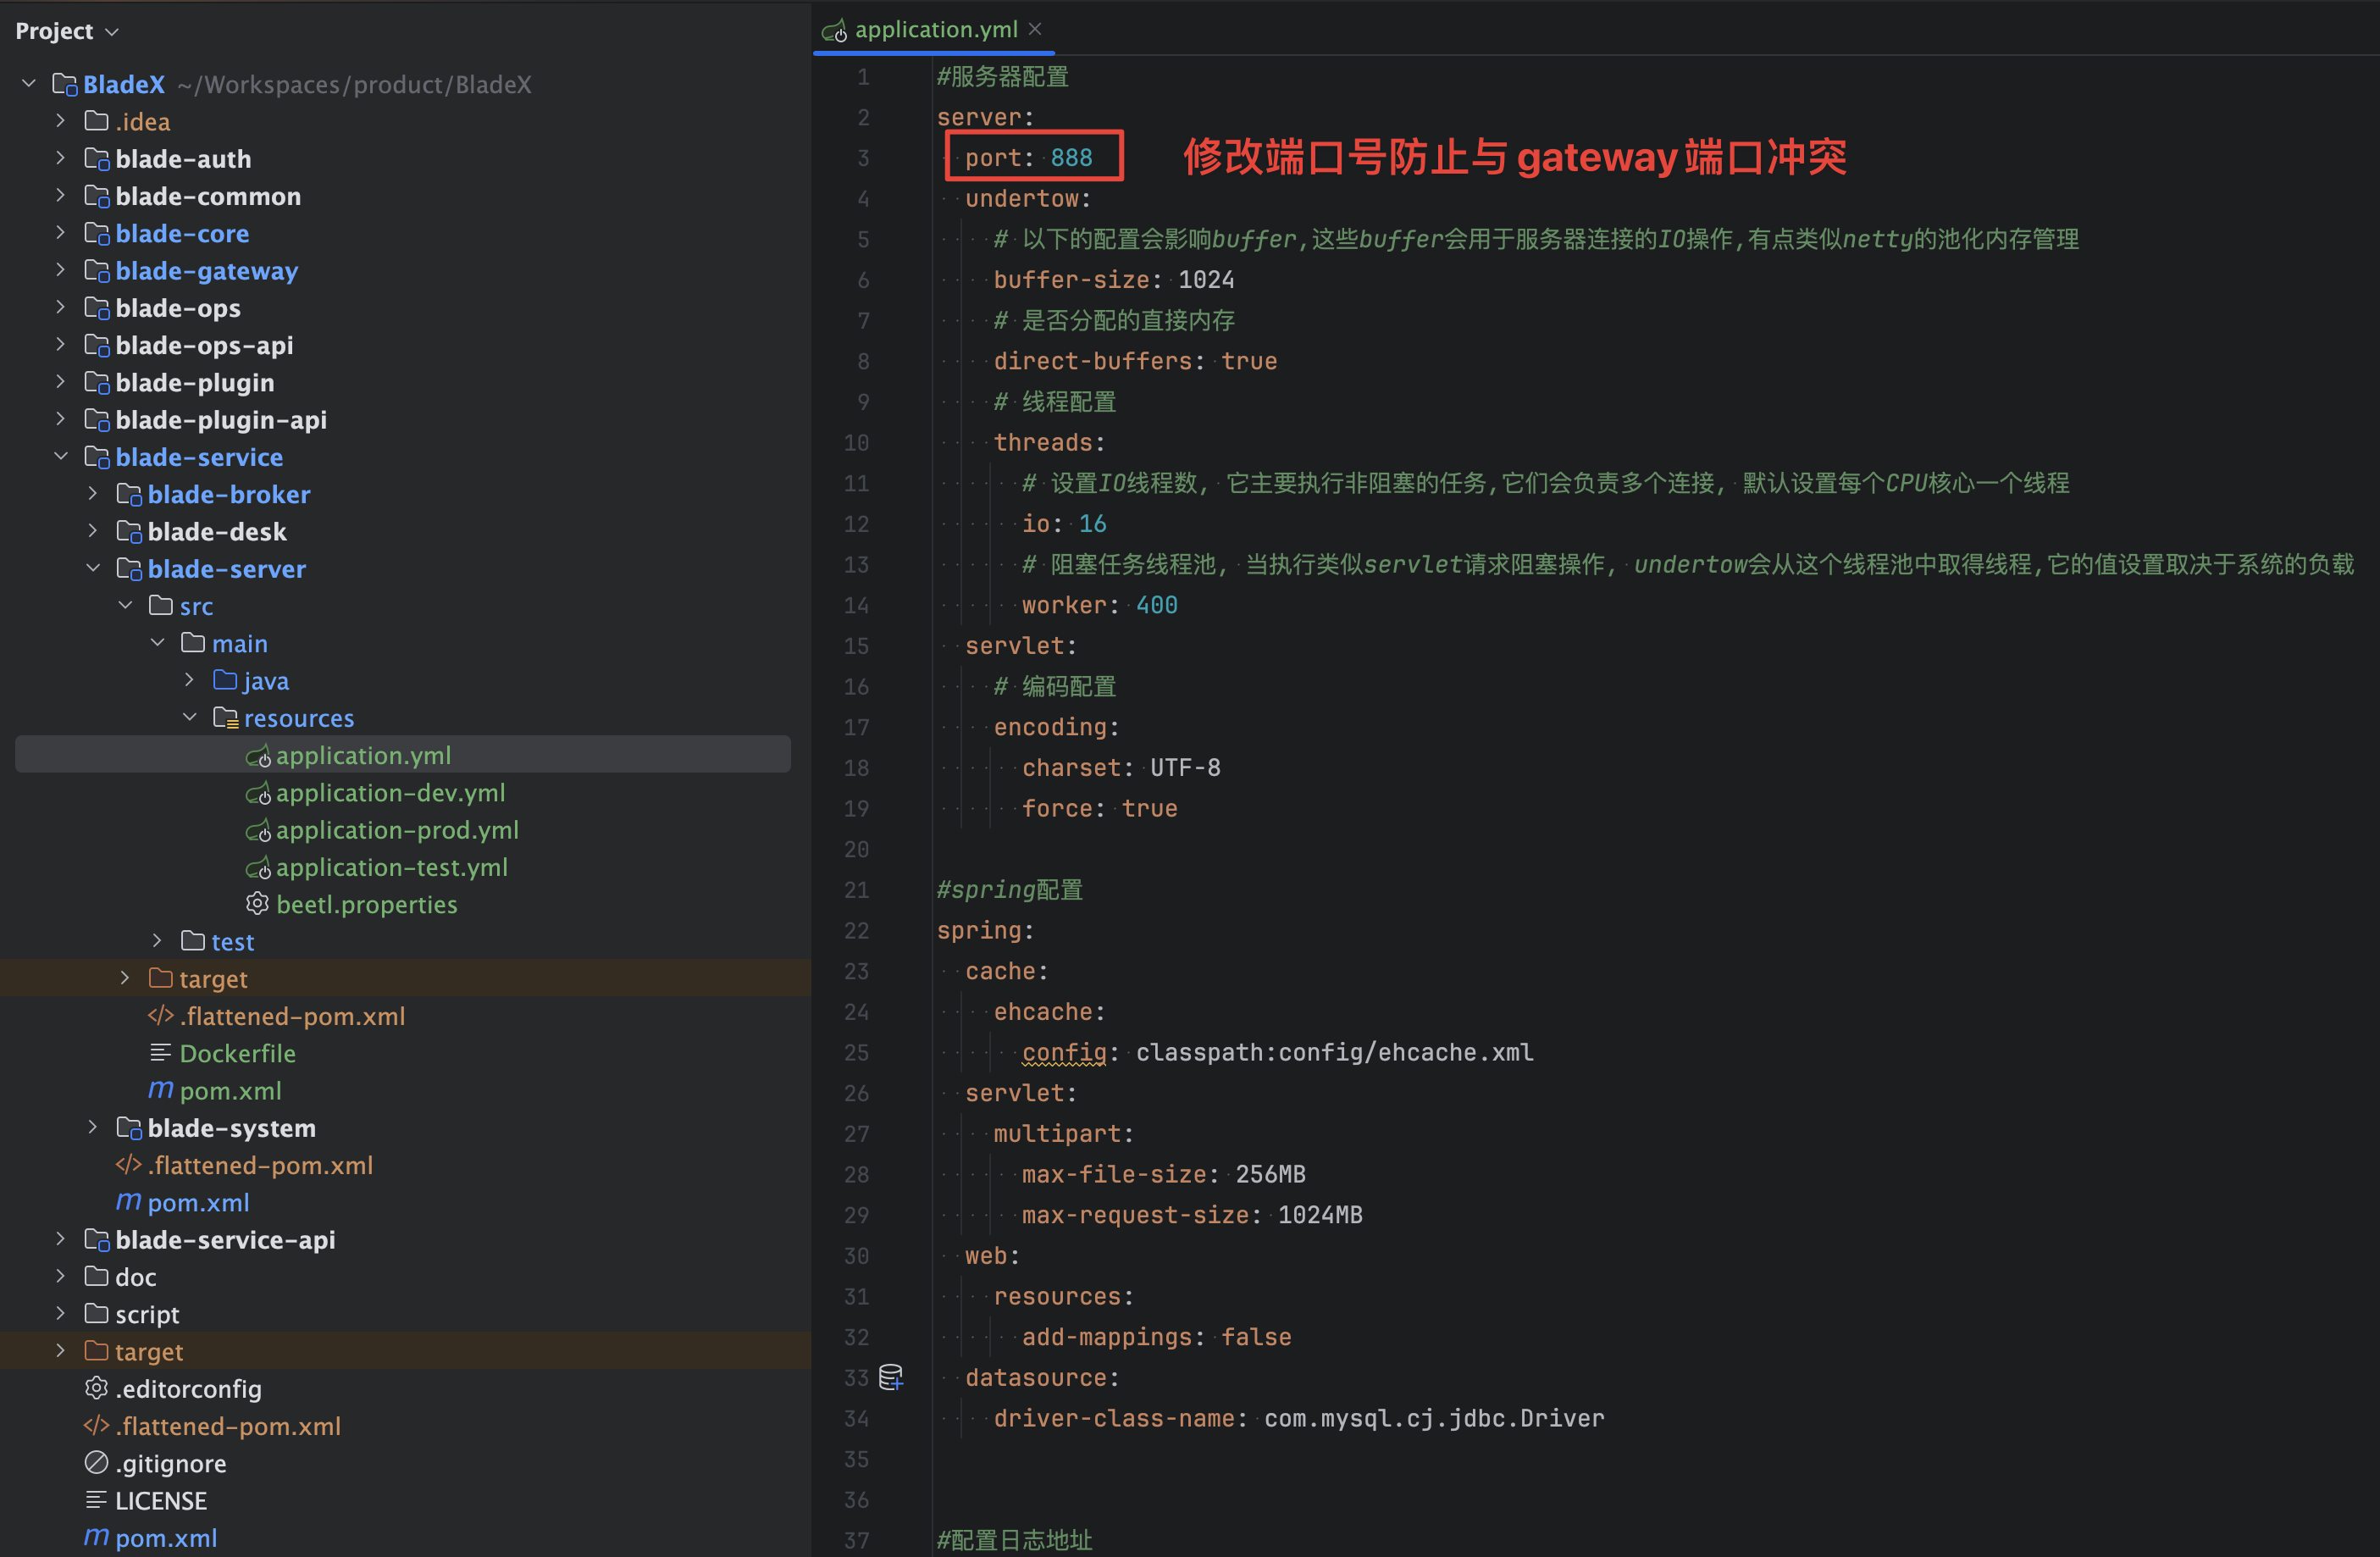Click the blade-broker module folder icon

coord(129,494)
